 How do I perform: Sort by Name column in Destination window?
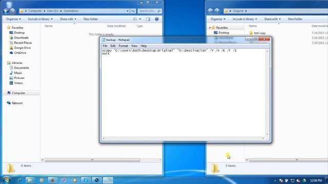coord(49,26)
